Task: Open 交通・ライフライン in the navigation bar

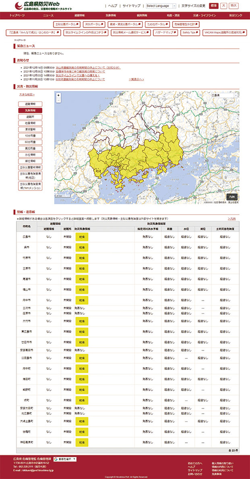Action: coord(205,15)
